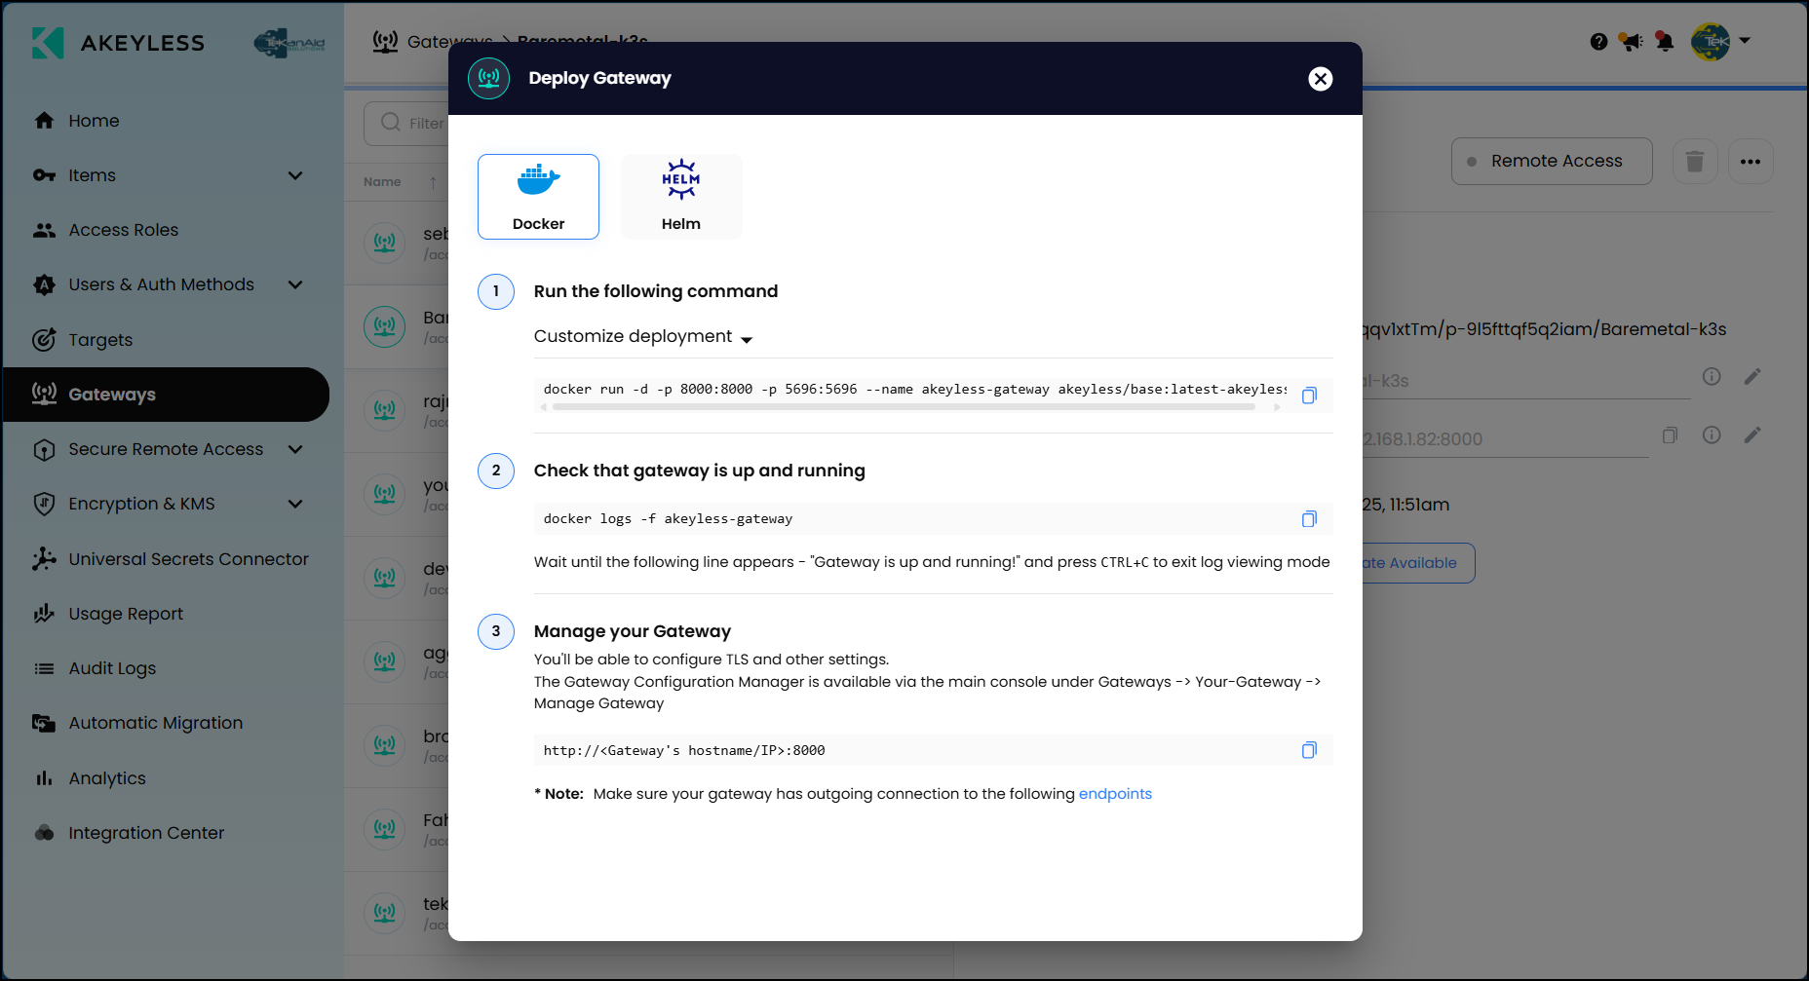
Task: Click the Targets icon
Action: click(x=44, y=339)
